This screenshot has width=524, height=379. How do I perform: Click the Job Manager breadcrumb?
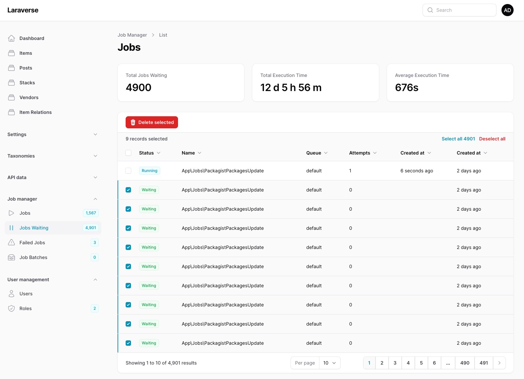pyautogui.click(x=132, y=35)
